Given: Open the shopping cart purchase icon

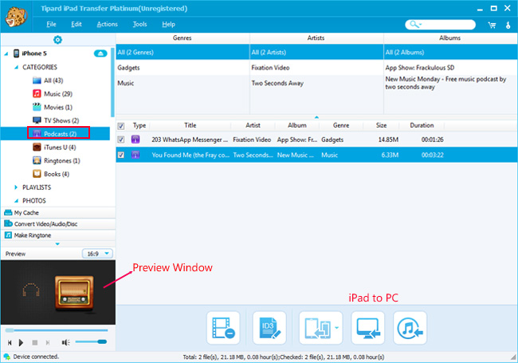Looking at the screenshot, I should 492,25.
